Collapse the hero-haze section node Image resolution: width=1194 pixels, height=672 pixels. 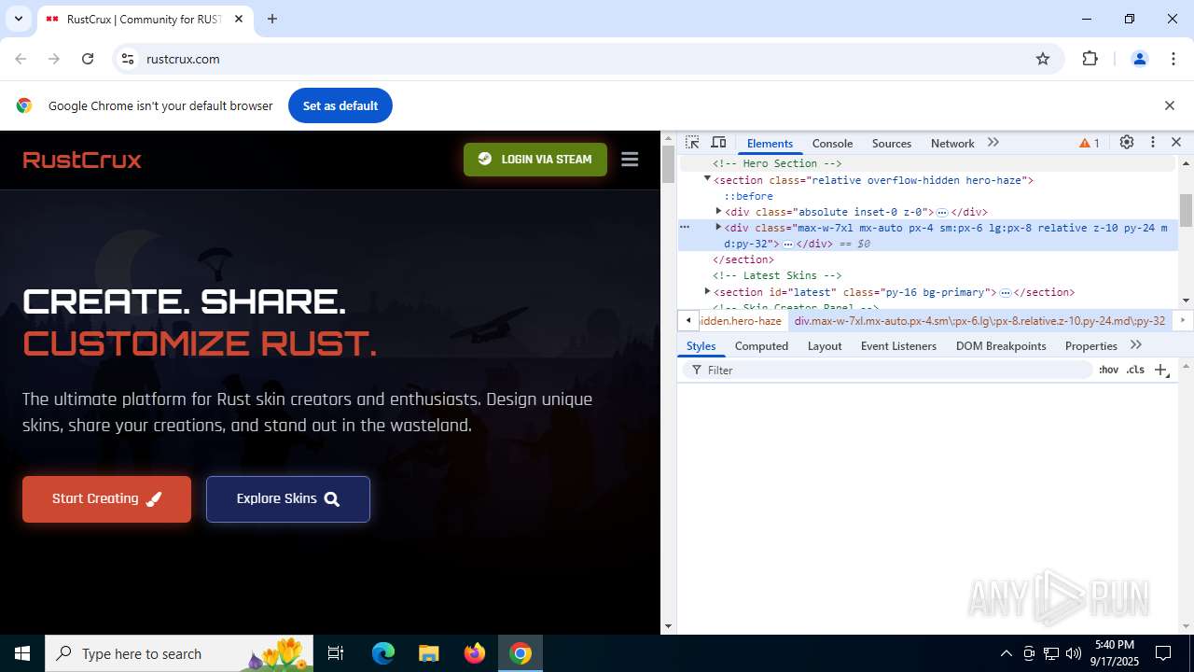[x=707, y=179]
